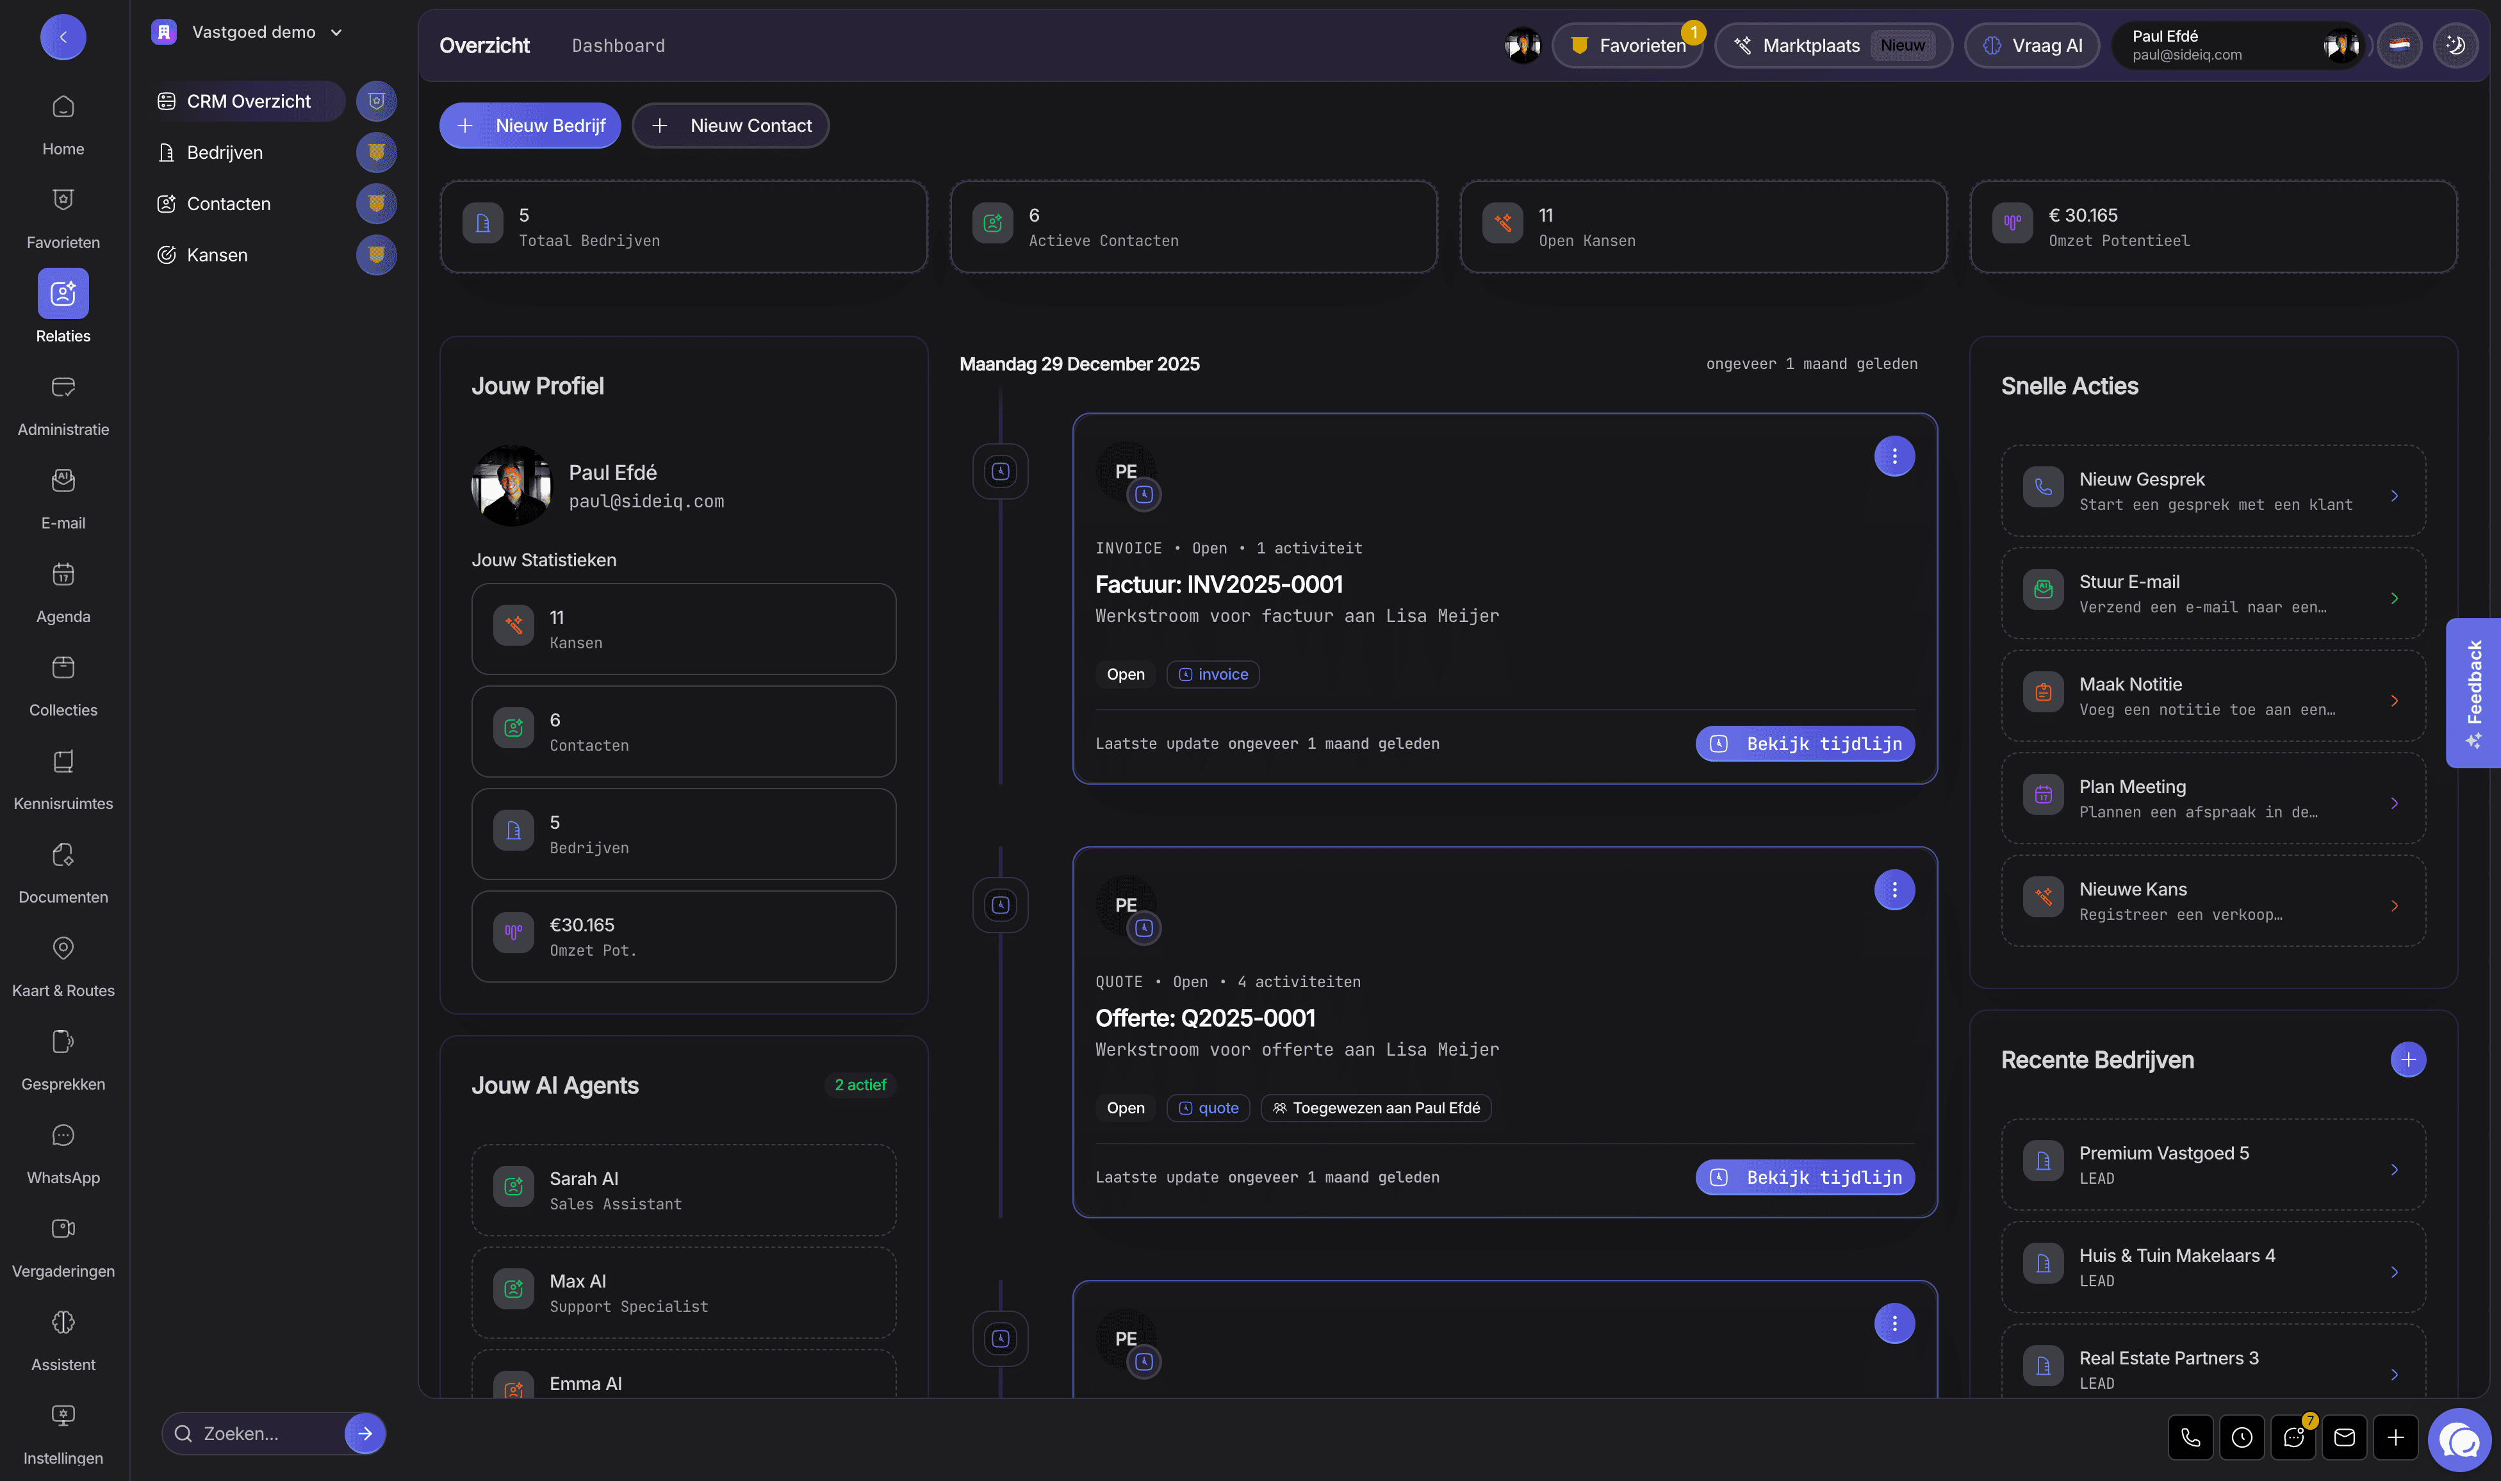Click inside the Zoeken search field
This screenshot has height=1481, width=2501.
[x=259, y=1433]
